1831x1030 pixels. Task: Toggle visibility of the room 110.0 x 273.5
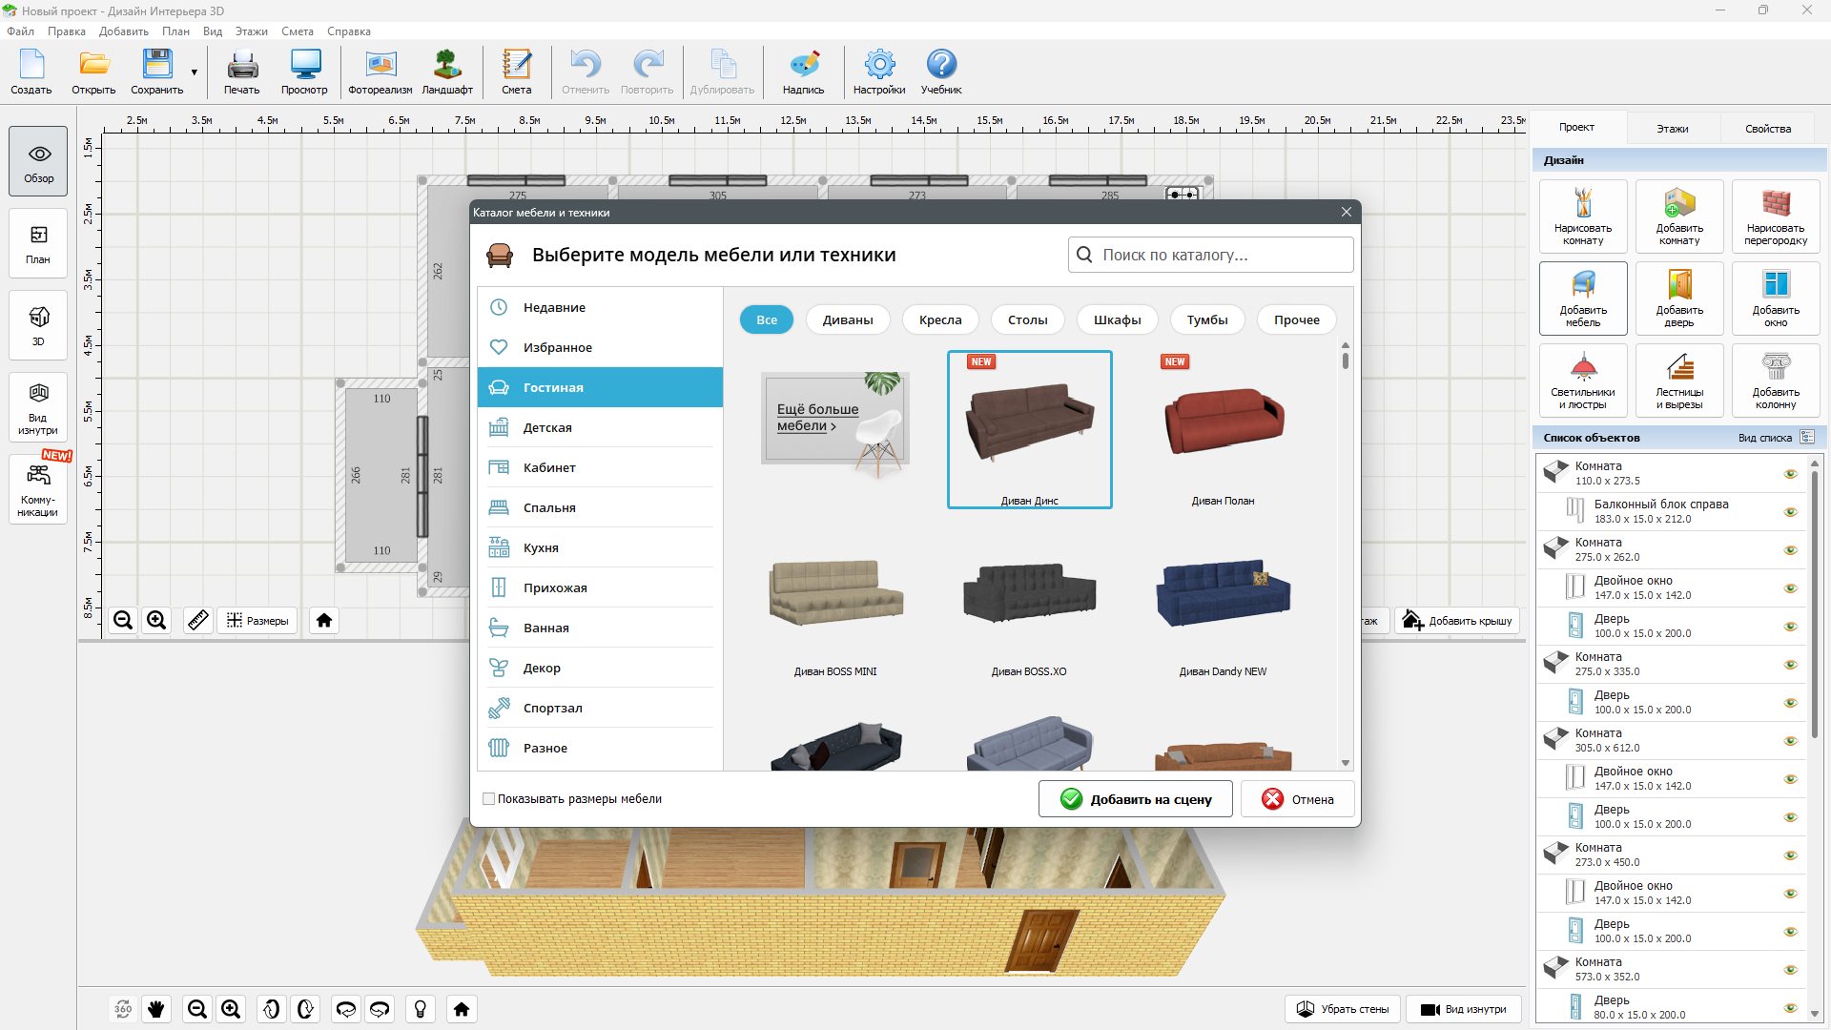tap(1790, 474)
